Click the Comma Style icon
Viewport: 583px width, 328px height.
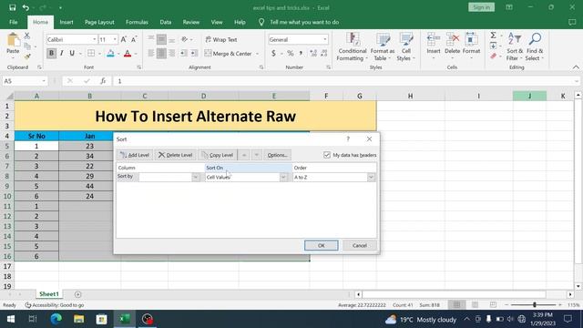[x=301, y=54]
